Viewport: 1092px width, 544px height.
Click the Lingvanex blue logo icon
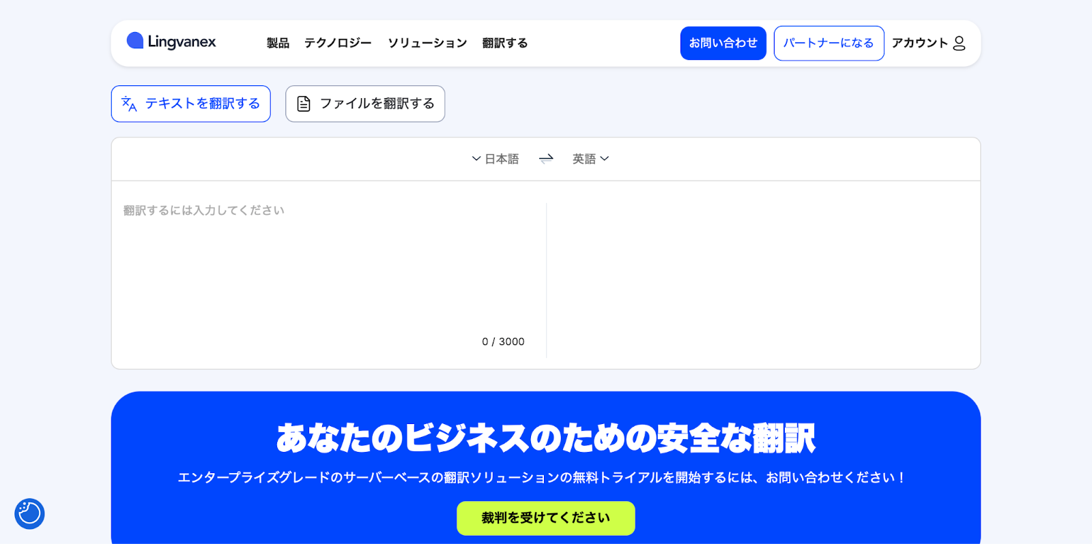coord(134,41)
